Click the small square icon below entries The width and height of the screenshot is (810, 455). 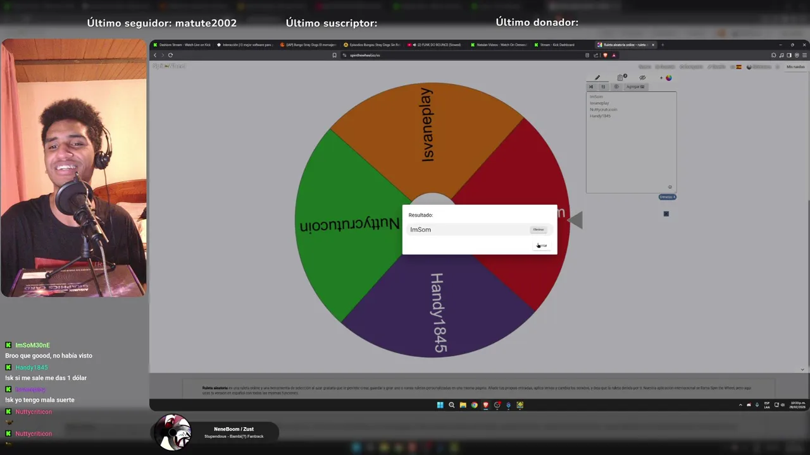pos(666,214)
